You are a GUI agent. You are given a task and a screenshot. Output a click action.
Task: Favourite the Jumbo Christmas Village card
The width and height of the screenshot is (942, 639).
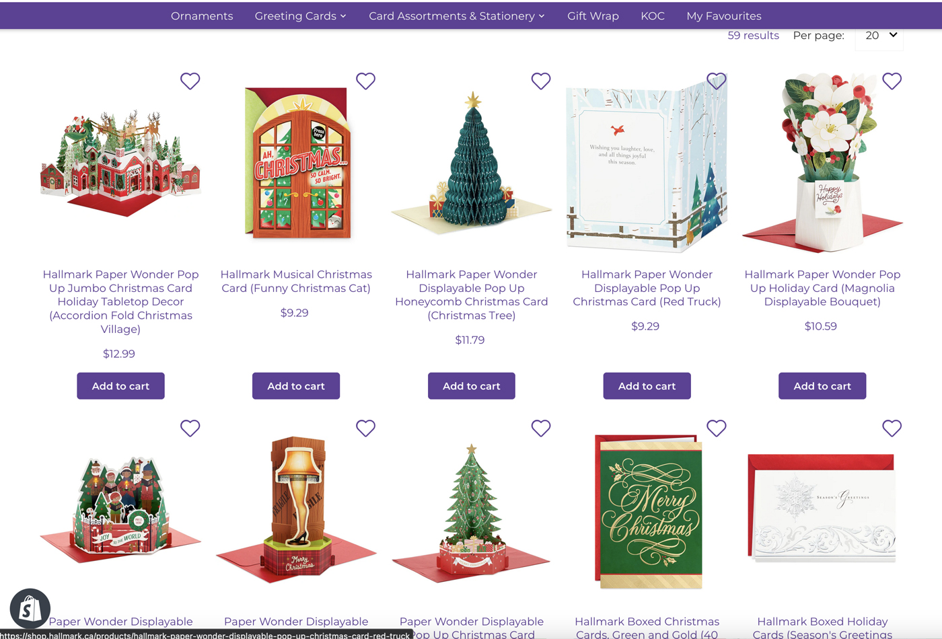(x=190, y=81)
